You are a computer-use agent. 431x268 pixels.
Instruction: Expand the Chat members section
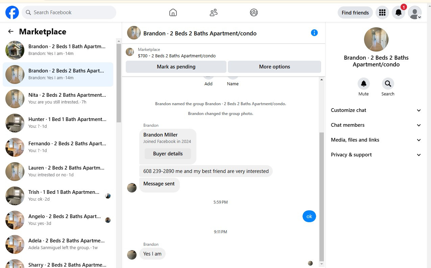[x=376, y=125]
